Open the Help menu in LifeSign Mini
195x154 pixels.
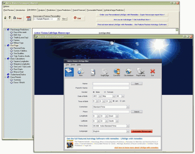pyautogui.click(x=79, y=65)
